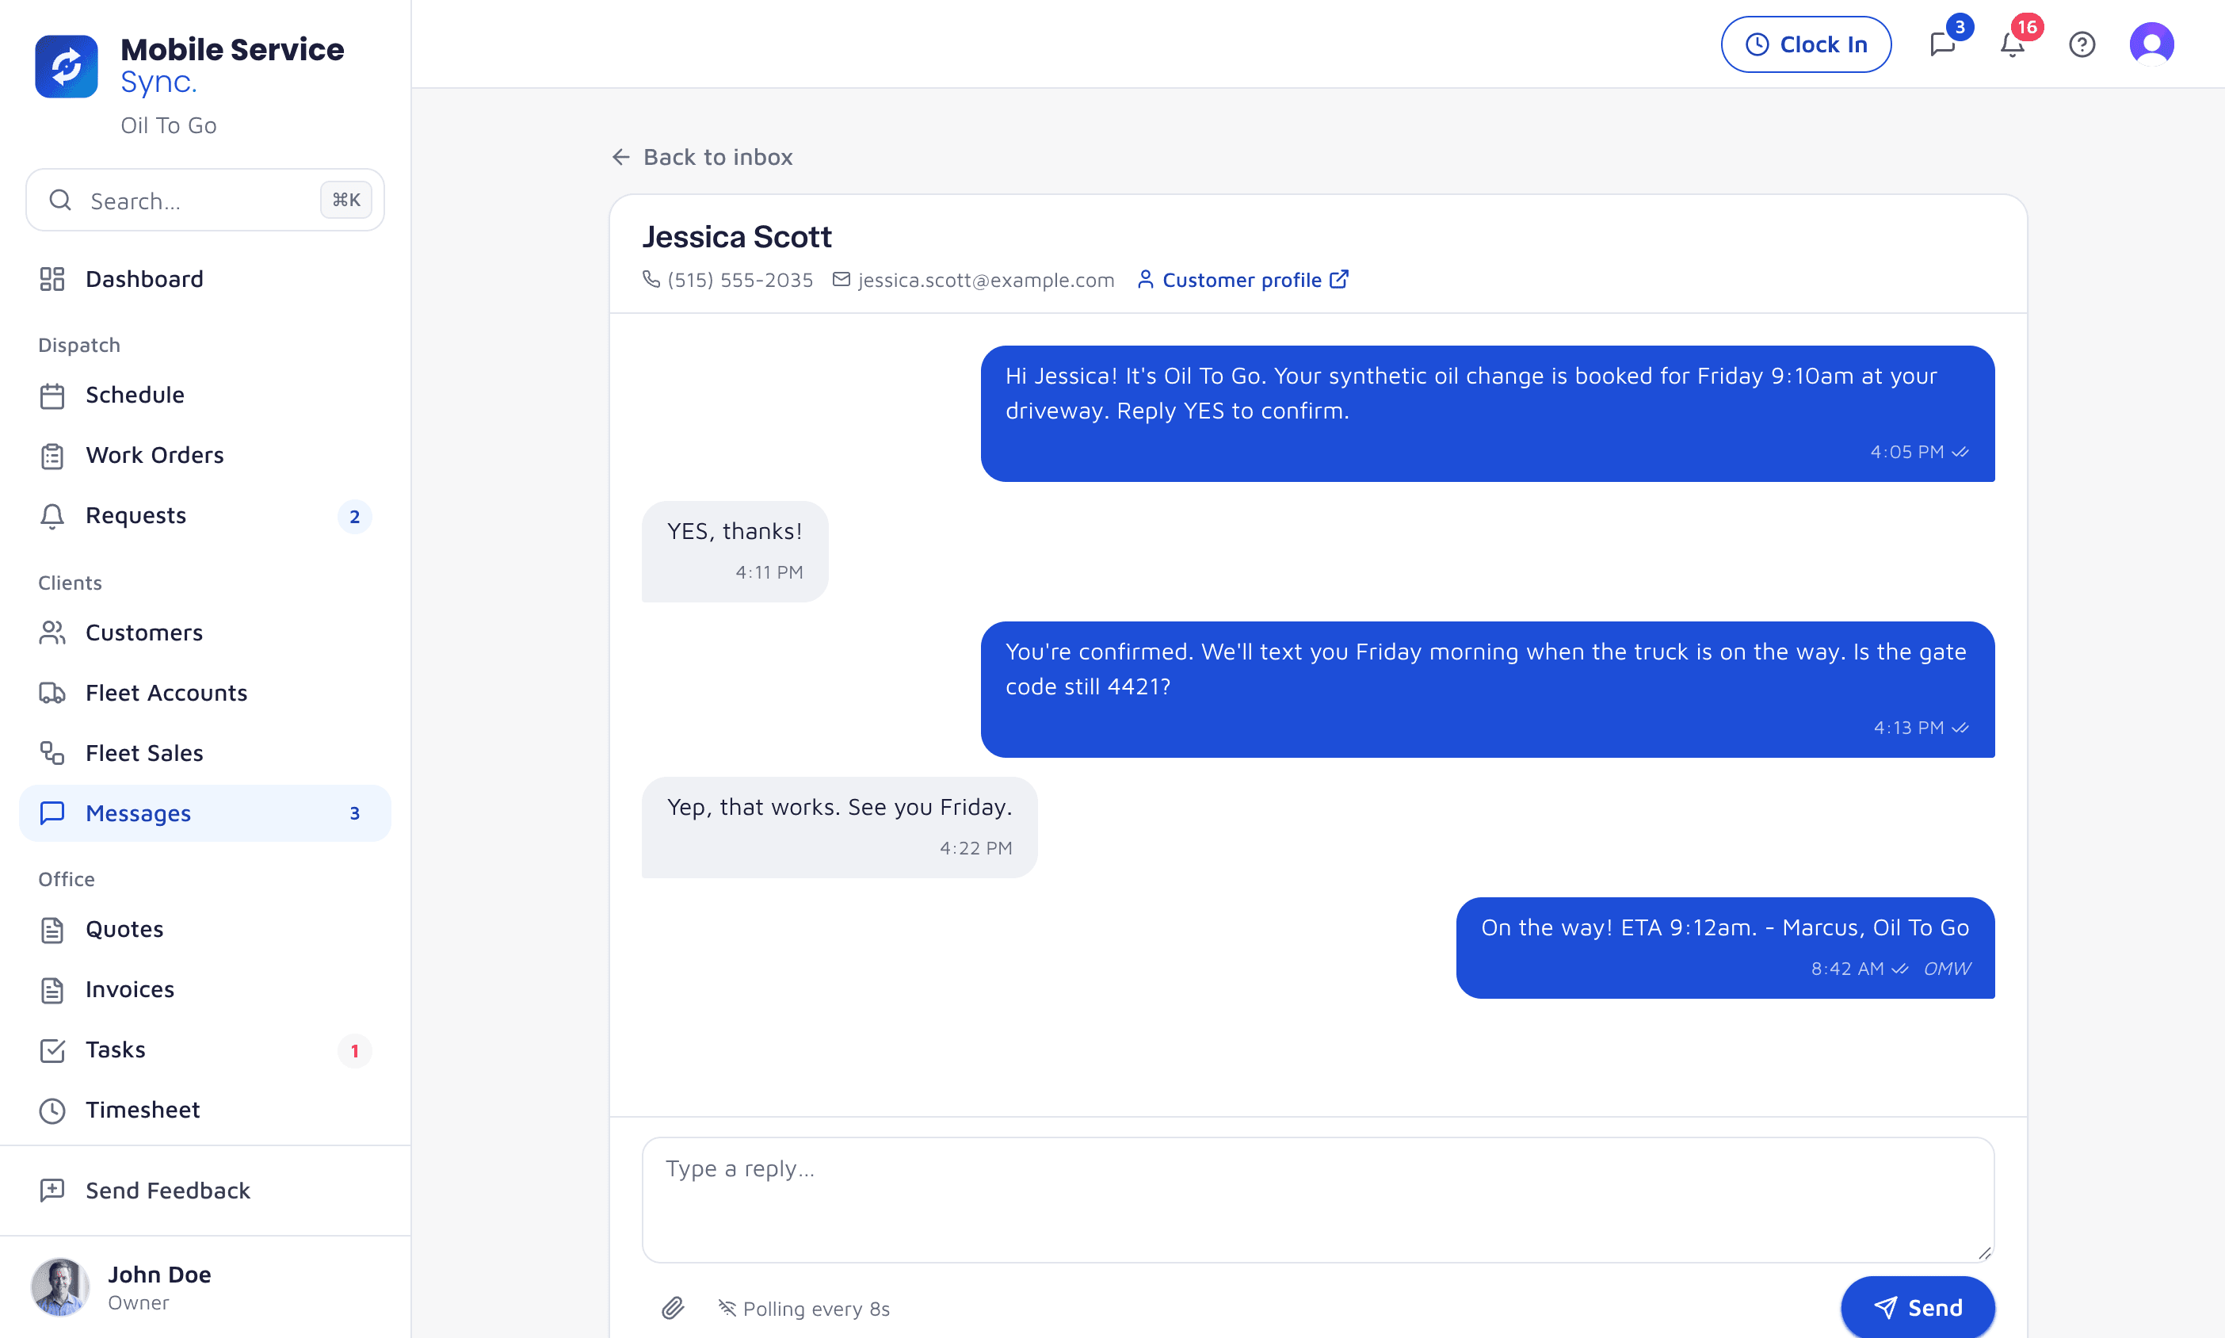Click the "YES, thanks!" message bubble

click(735, 551)
